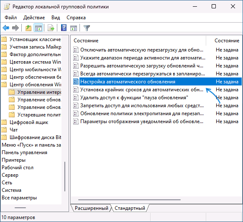Click the icon beside 'Разрешить автоматическую загрузку обновлений'

click(x=76, y=66)
